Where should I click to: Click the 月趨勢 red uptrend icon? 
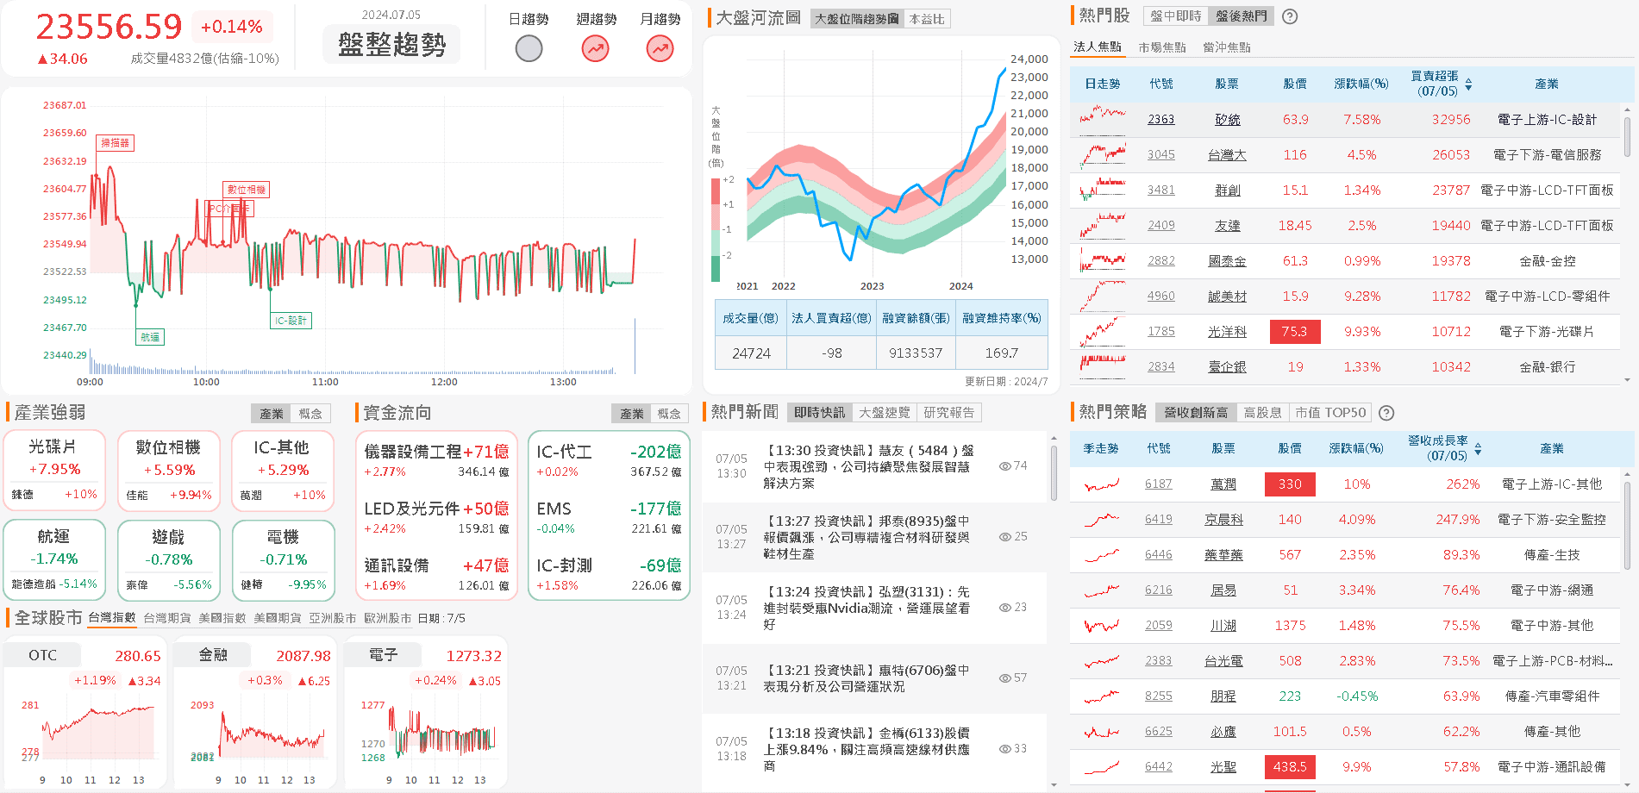click(660, 48)
